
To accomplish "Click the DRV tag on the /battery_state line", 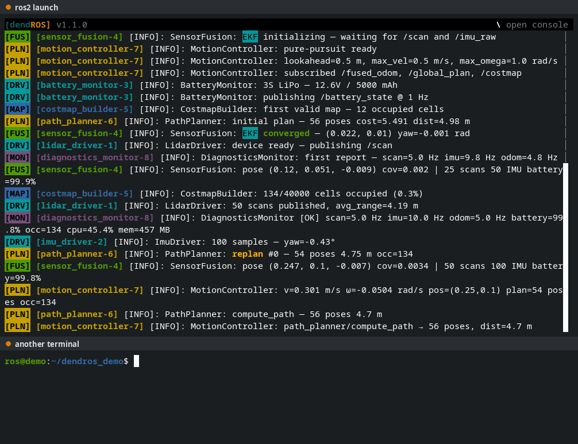I will click(17, 97).
